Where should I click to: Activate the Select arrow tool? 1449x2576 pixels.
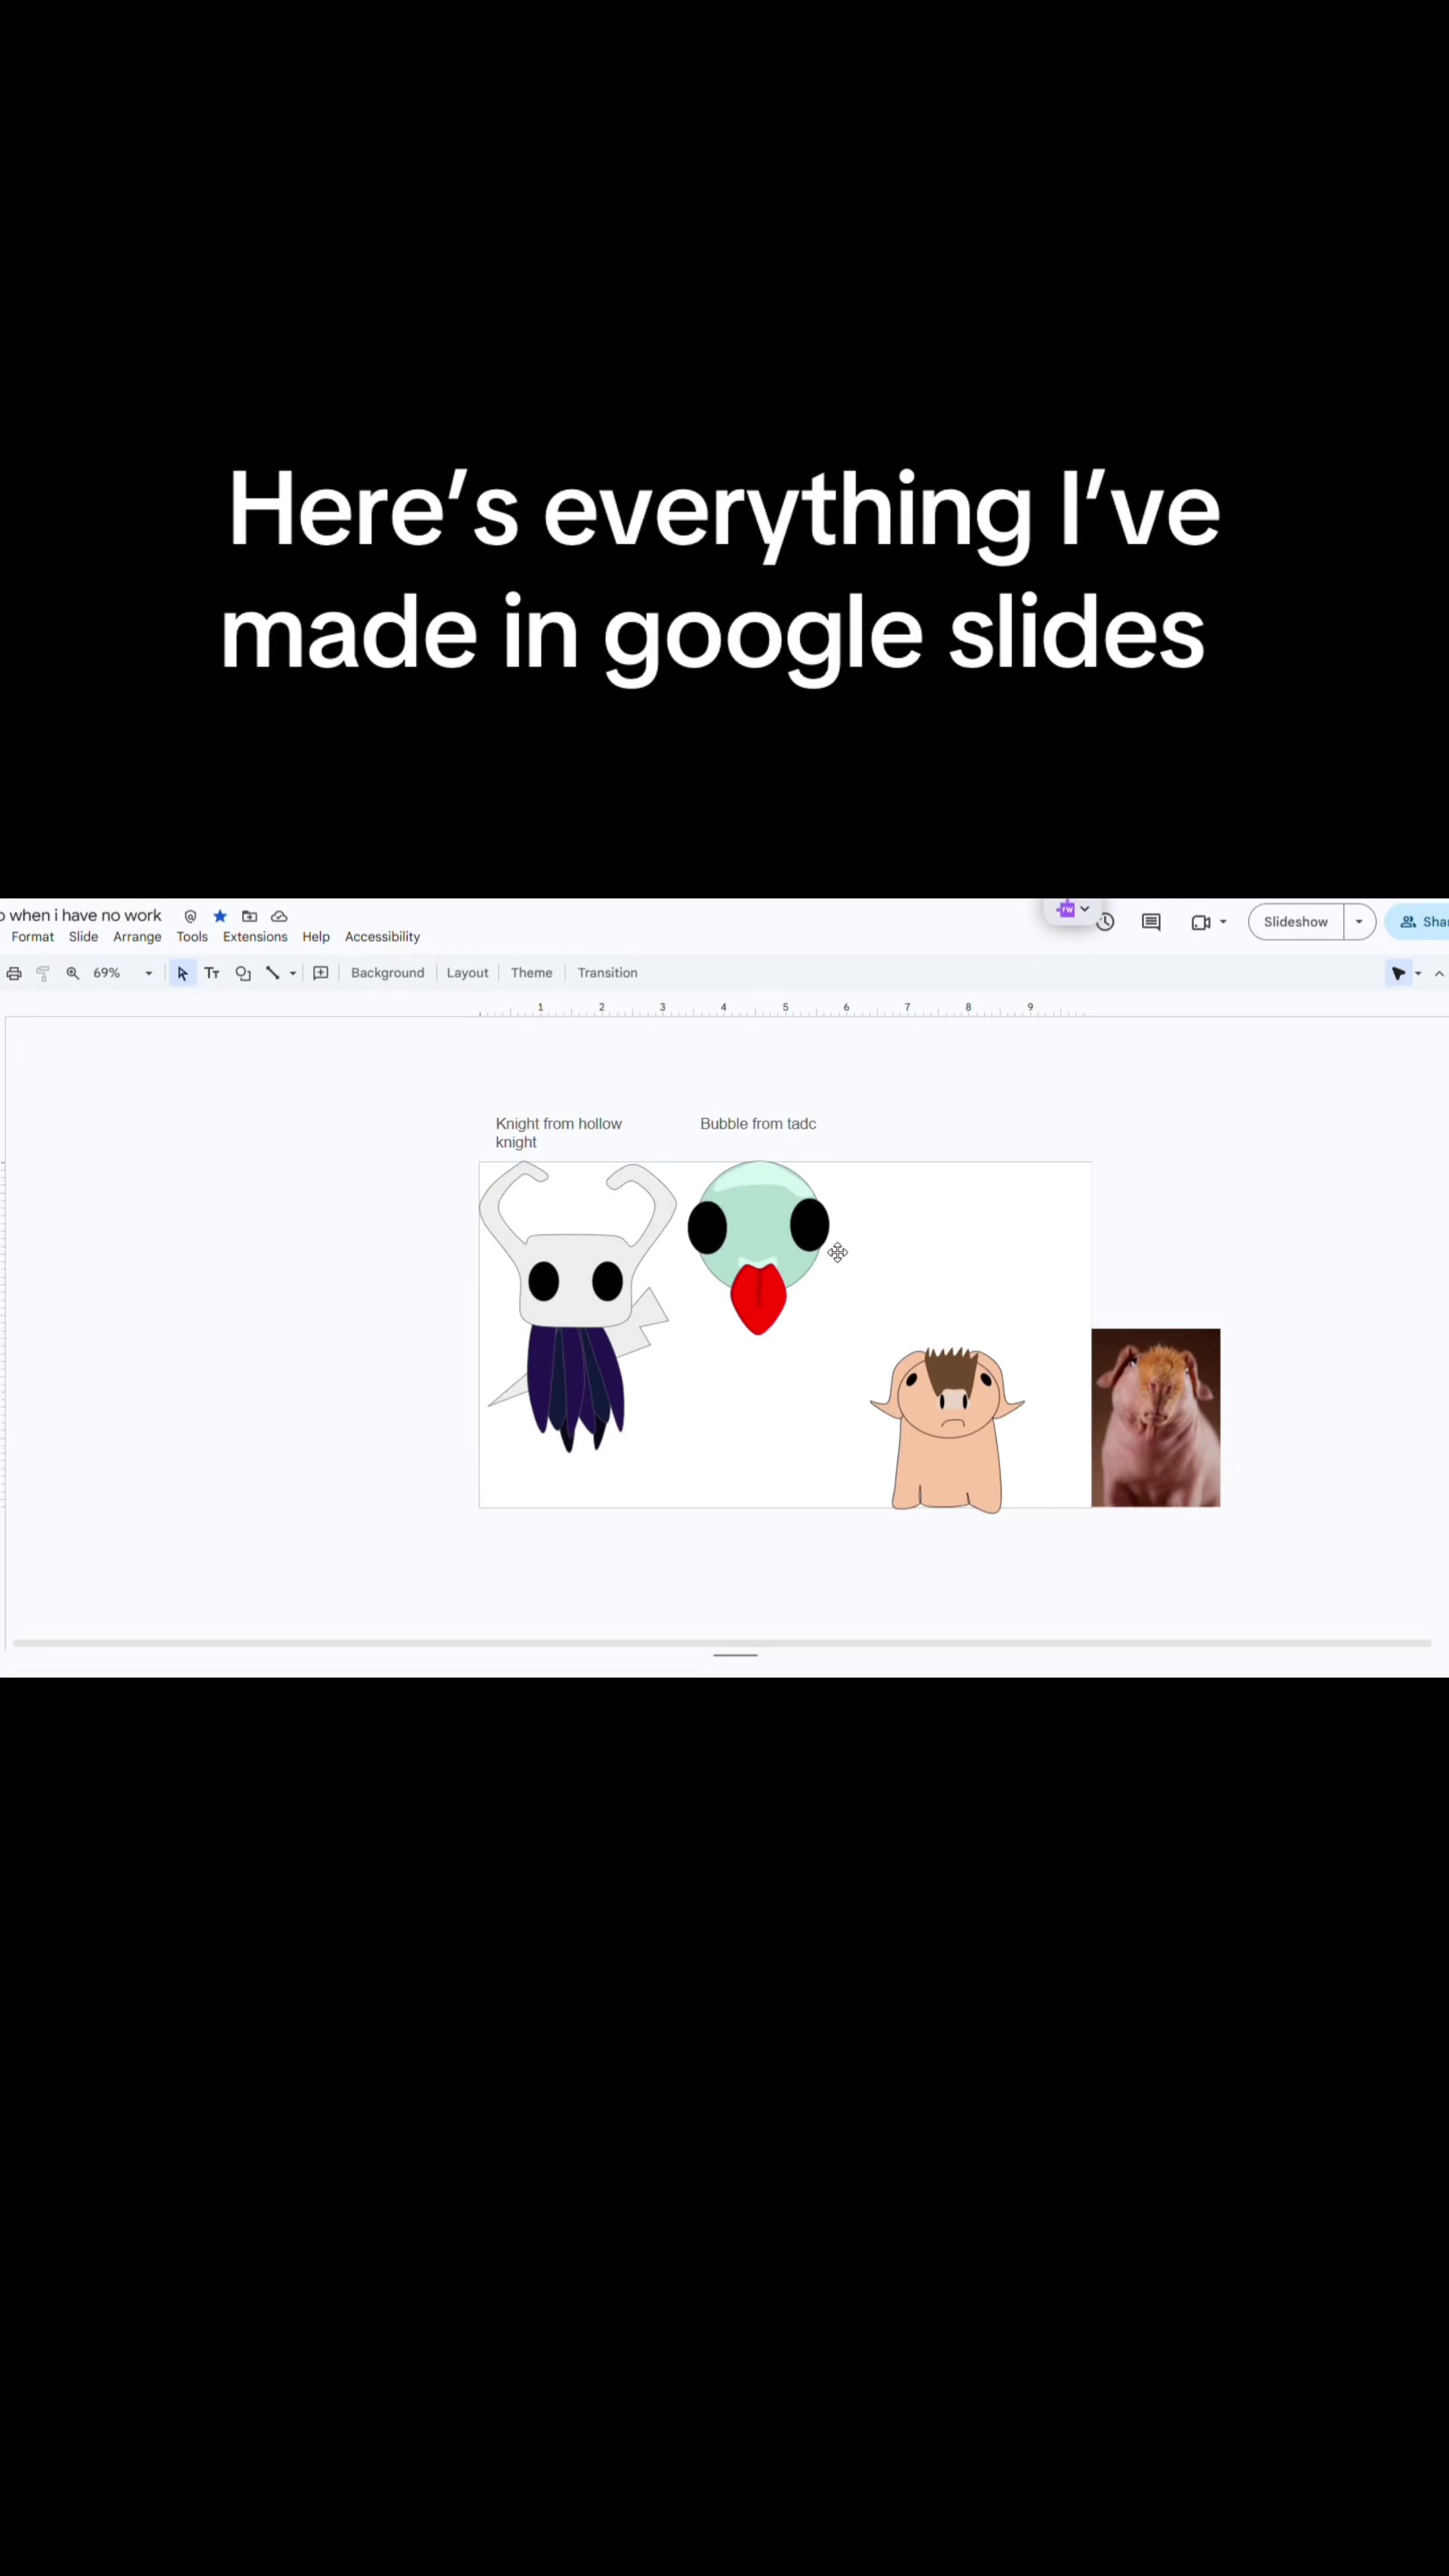pyautogui.click(x=182, y=973)
